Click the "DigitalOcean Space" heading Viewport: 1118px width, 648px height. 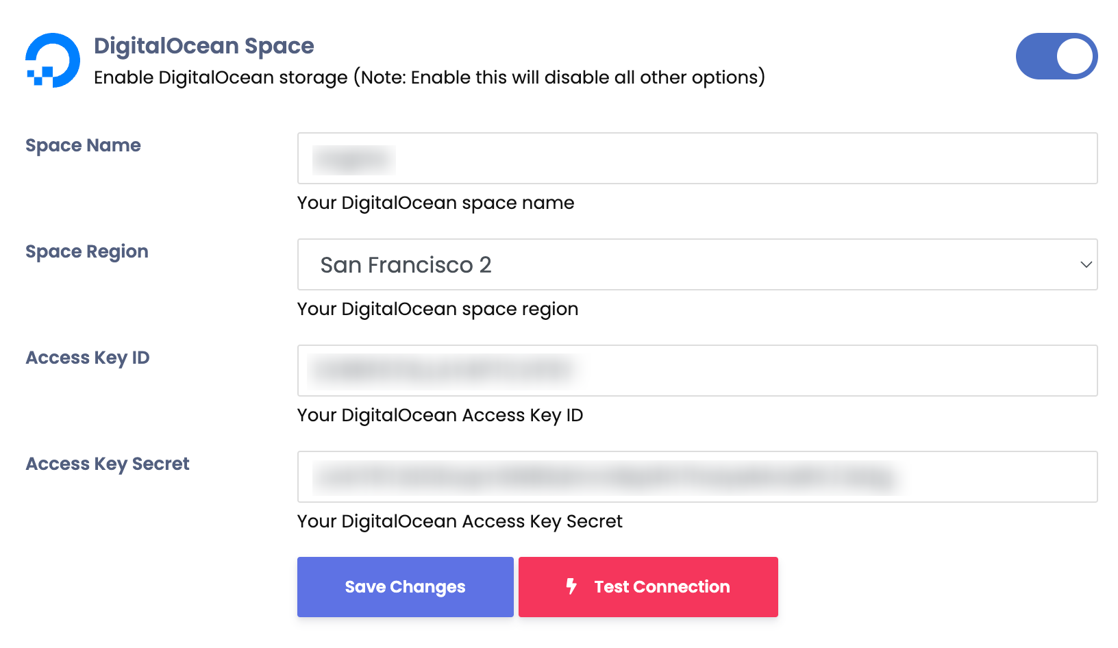click(x=203, y=46)
